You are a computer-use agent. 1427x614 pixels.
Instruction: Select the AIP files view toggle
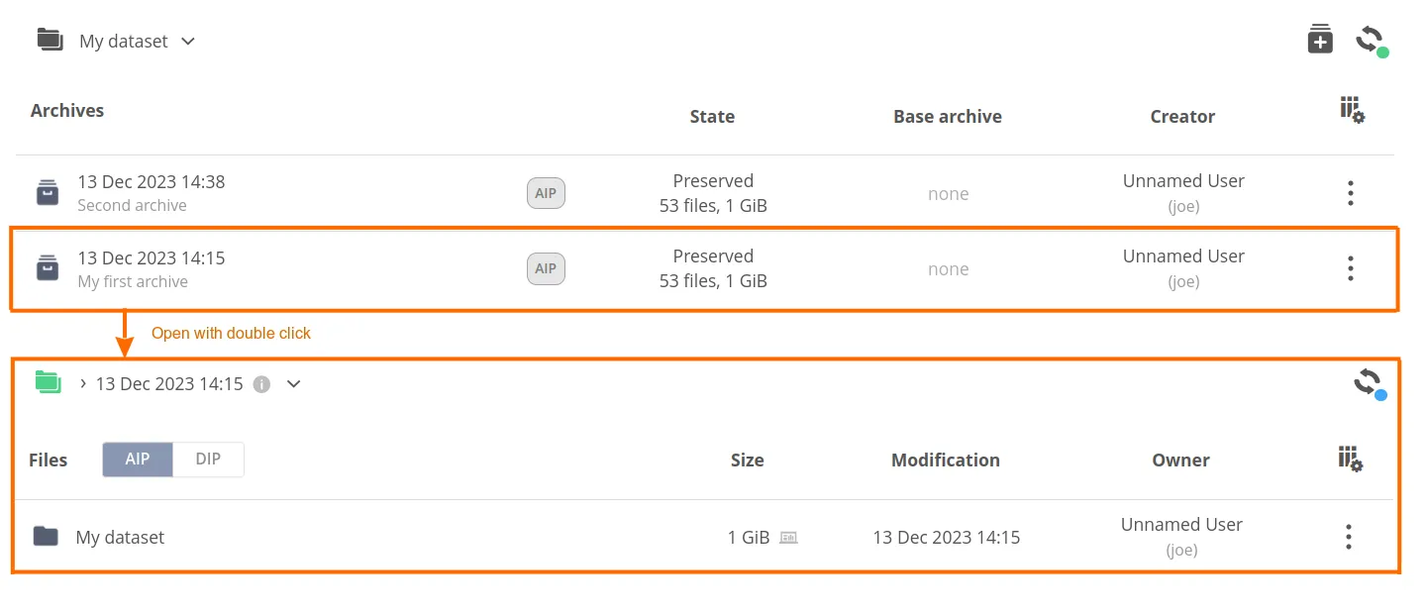pyautogui.click(x=138, y=460)
